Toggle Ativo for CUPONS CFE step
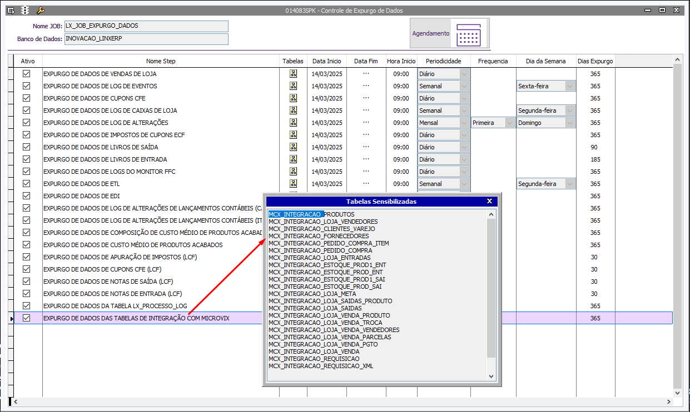 coord(26,98)
